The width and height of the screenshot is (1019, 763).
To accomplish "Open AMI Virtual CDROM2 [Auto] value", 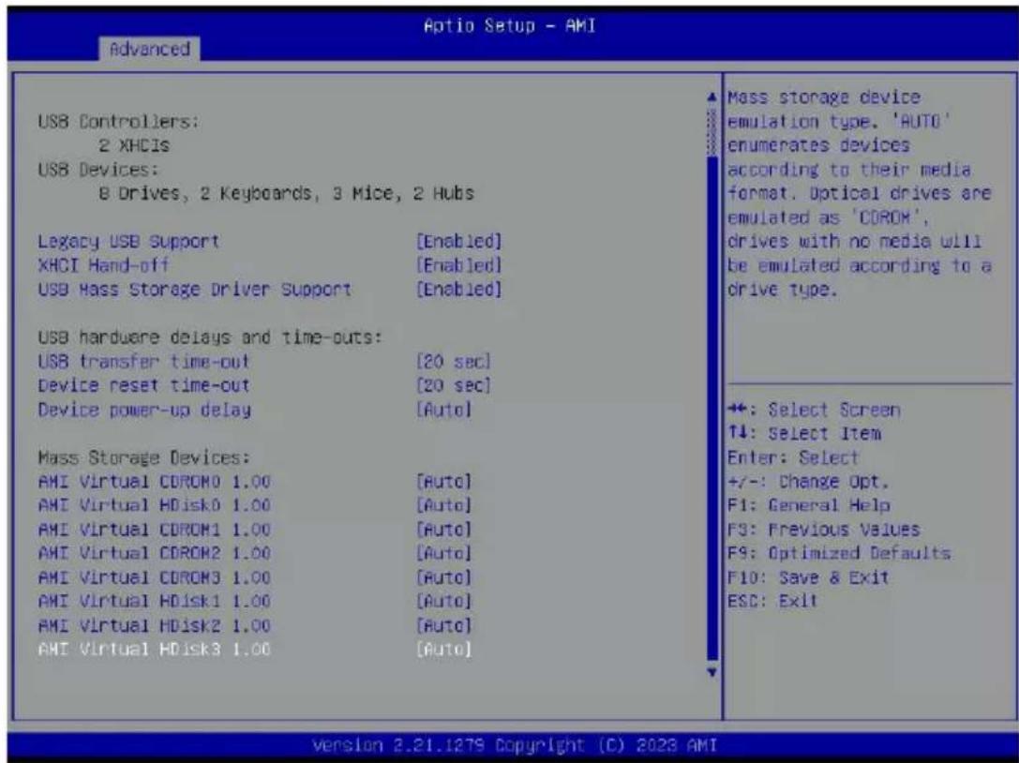I will (443, 553).
